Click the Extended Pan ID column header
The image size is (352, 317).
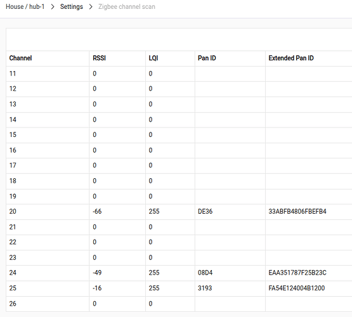291,58
